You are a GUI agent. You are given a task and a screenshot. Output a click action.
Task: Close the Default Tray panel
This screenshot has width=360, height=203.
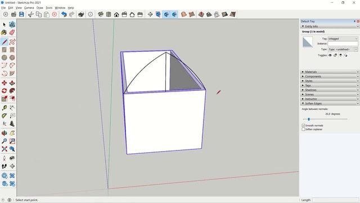(x=358, y=21)
